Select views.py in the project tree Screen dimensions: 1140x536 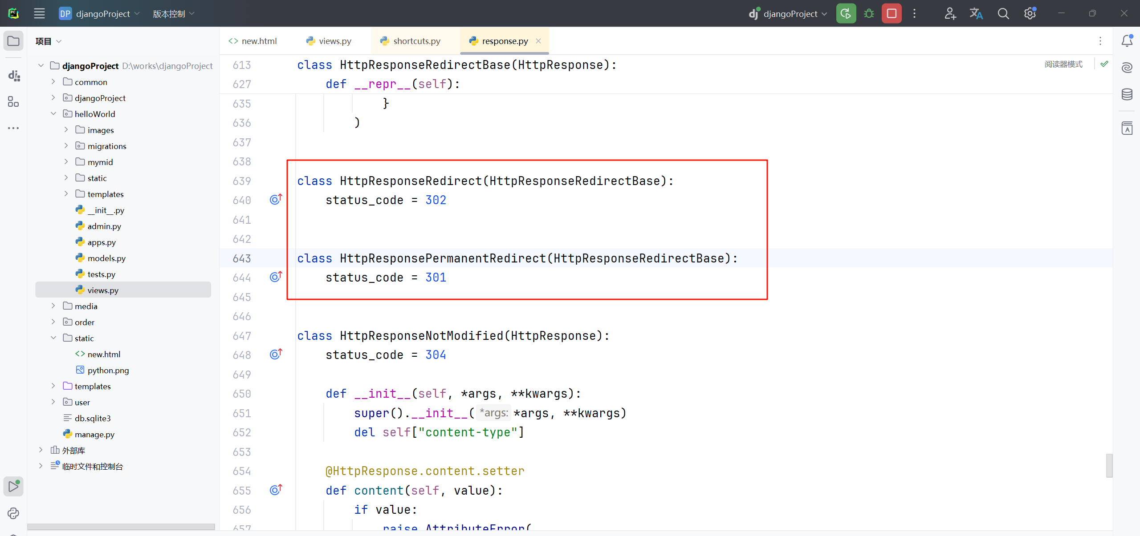tap(123, 290)
